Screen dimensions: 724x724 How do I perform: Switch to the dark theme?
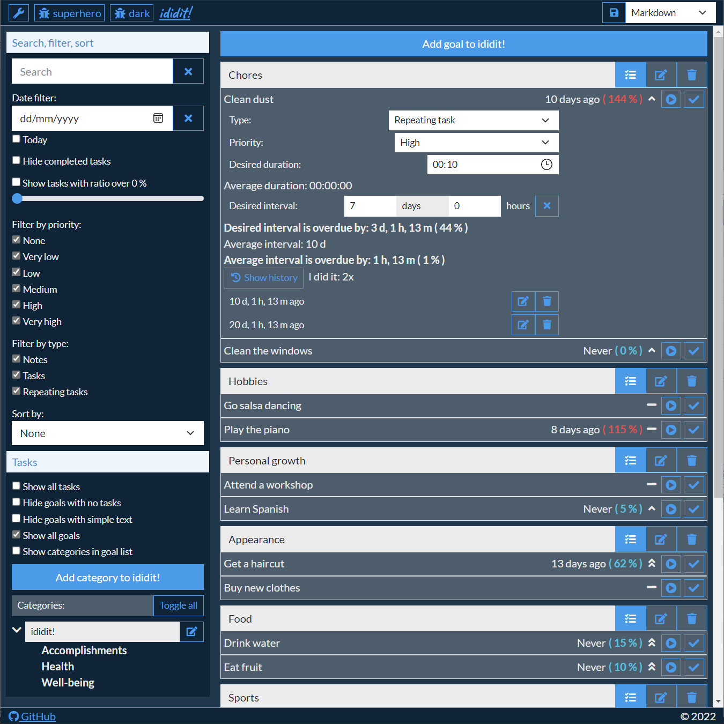132,13
